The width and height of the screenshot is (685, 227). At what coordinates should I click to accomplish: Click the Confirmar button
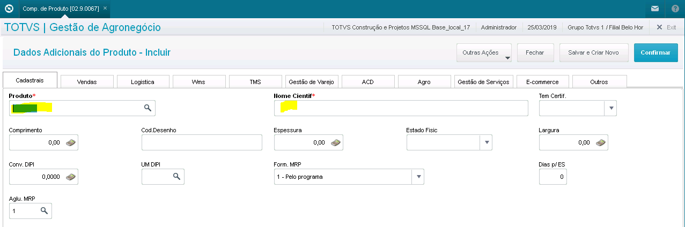point(655,53)
